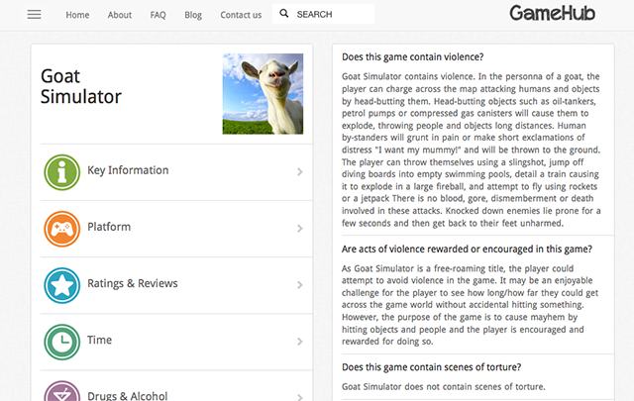
Task: Go to the Home page
Action: [x=77, y=15]
